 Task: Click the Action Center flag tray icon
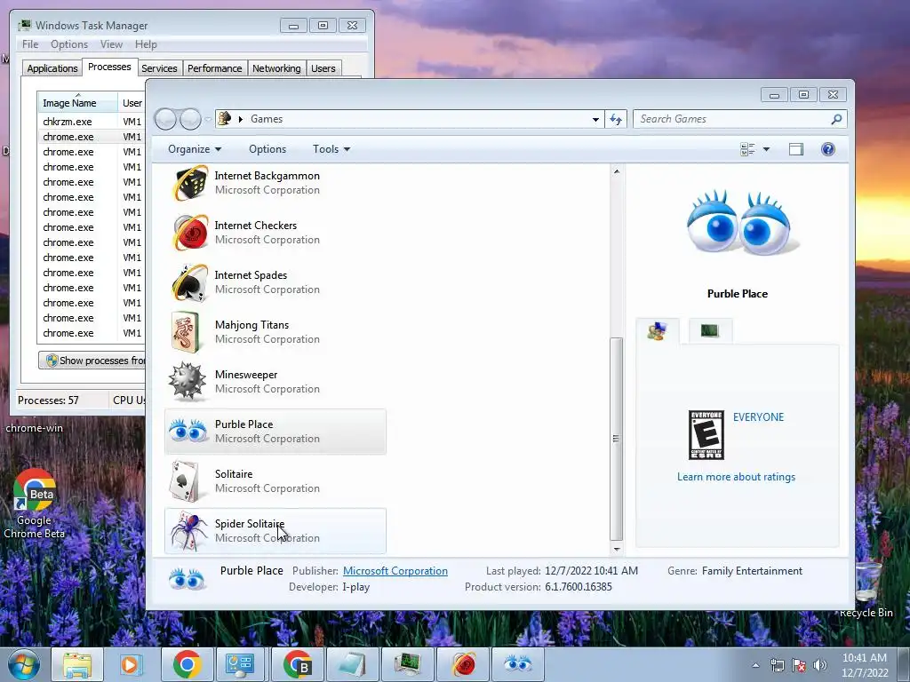[799, 665]
